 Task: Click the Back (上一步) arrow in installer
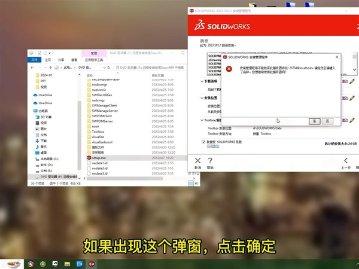click(x=346, y=161)
